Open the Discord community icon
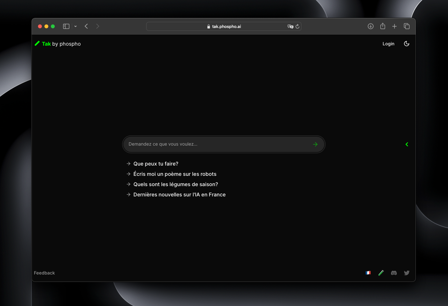448x306 pixels. click(394, 273)
